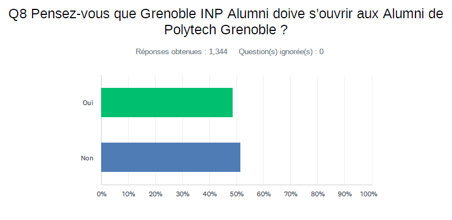Click the Polytech Grenoble title line
This screenshot has width=452, height=220.
[x=225, y=30]
